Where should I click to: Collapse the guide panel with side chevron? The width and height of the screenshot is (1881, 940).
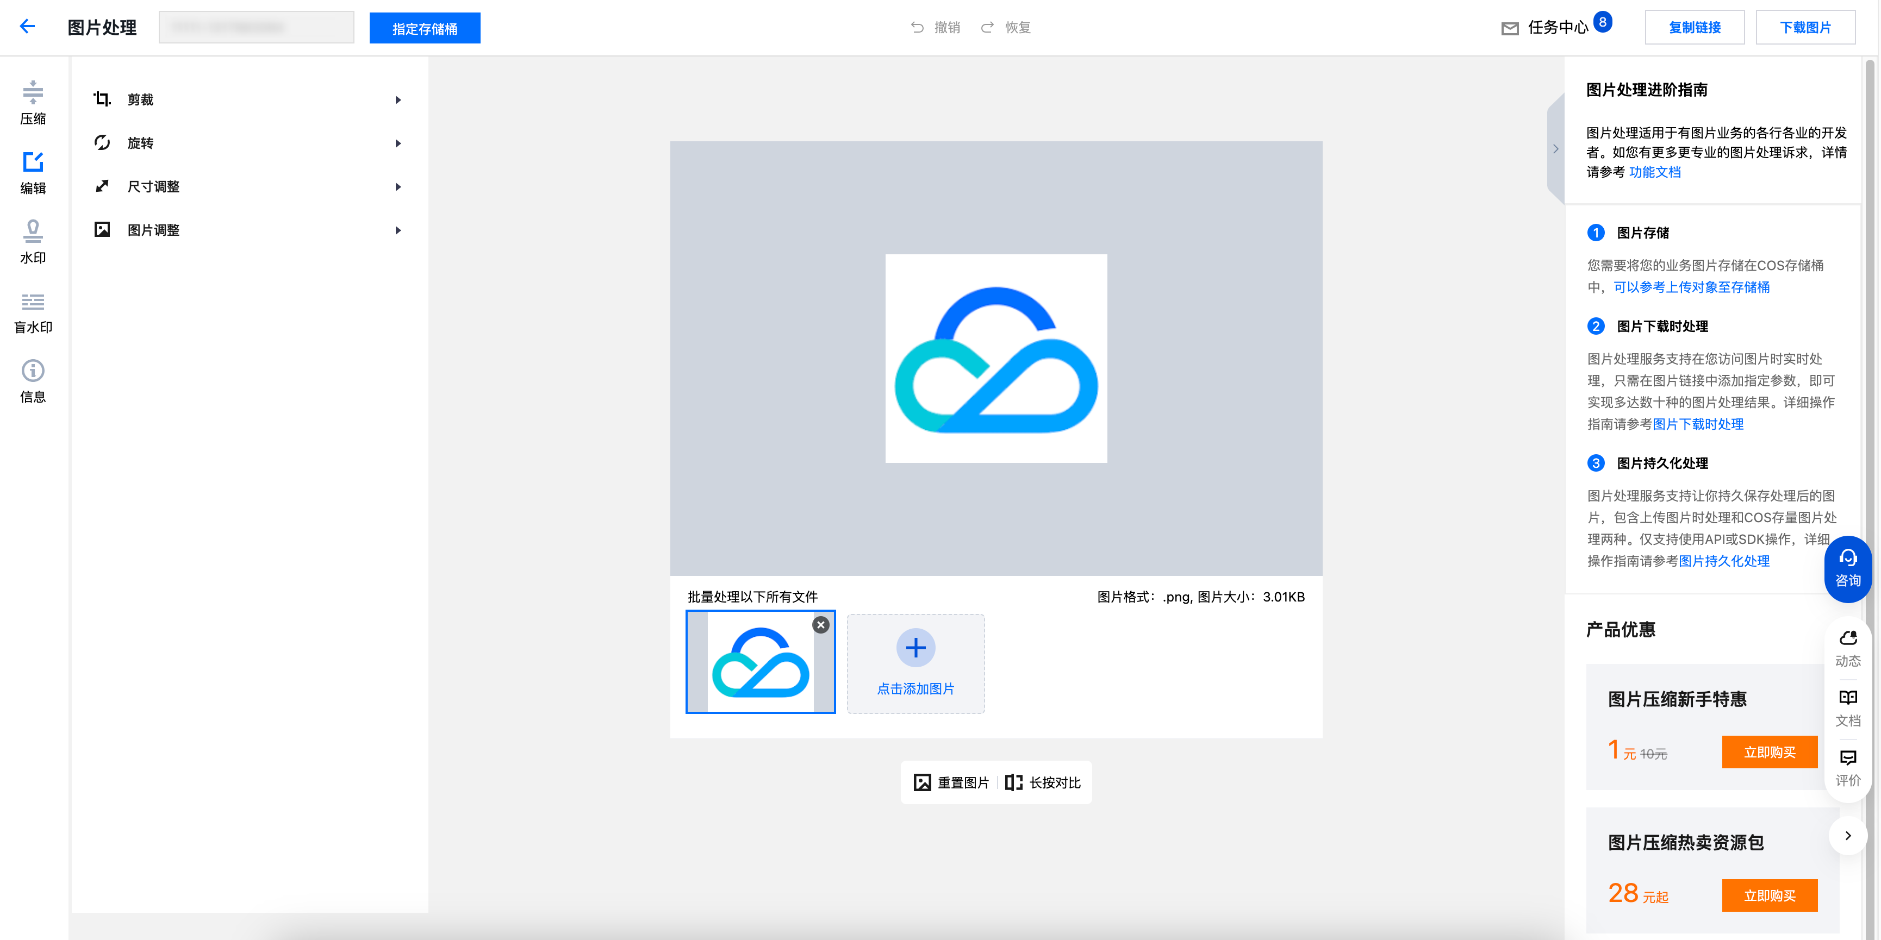pos(1555,149)
